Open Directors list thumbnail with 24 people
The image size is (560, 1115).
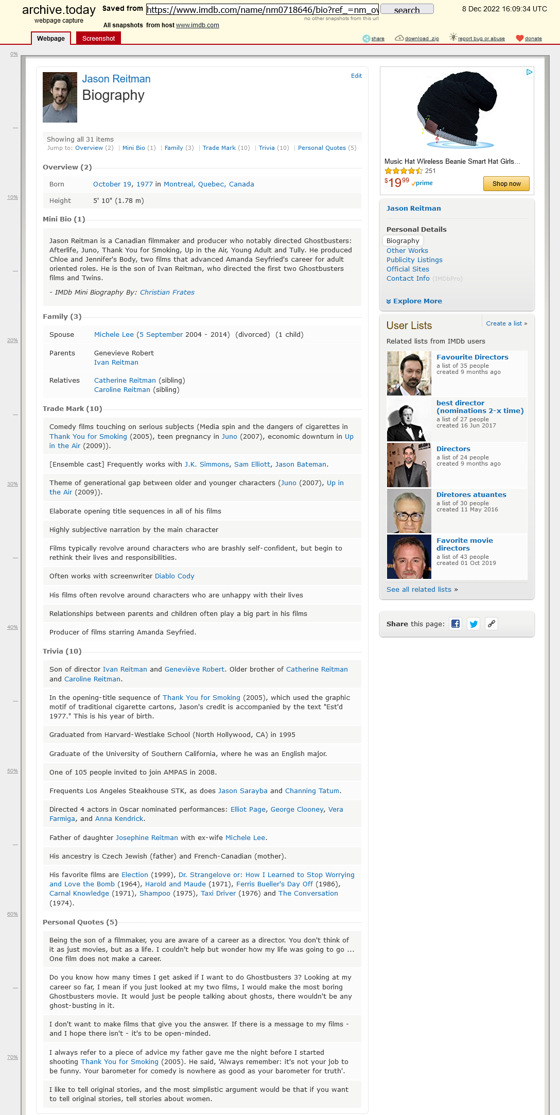pyautogui.click(x=409, y=465)
